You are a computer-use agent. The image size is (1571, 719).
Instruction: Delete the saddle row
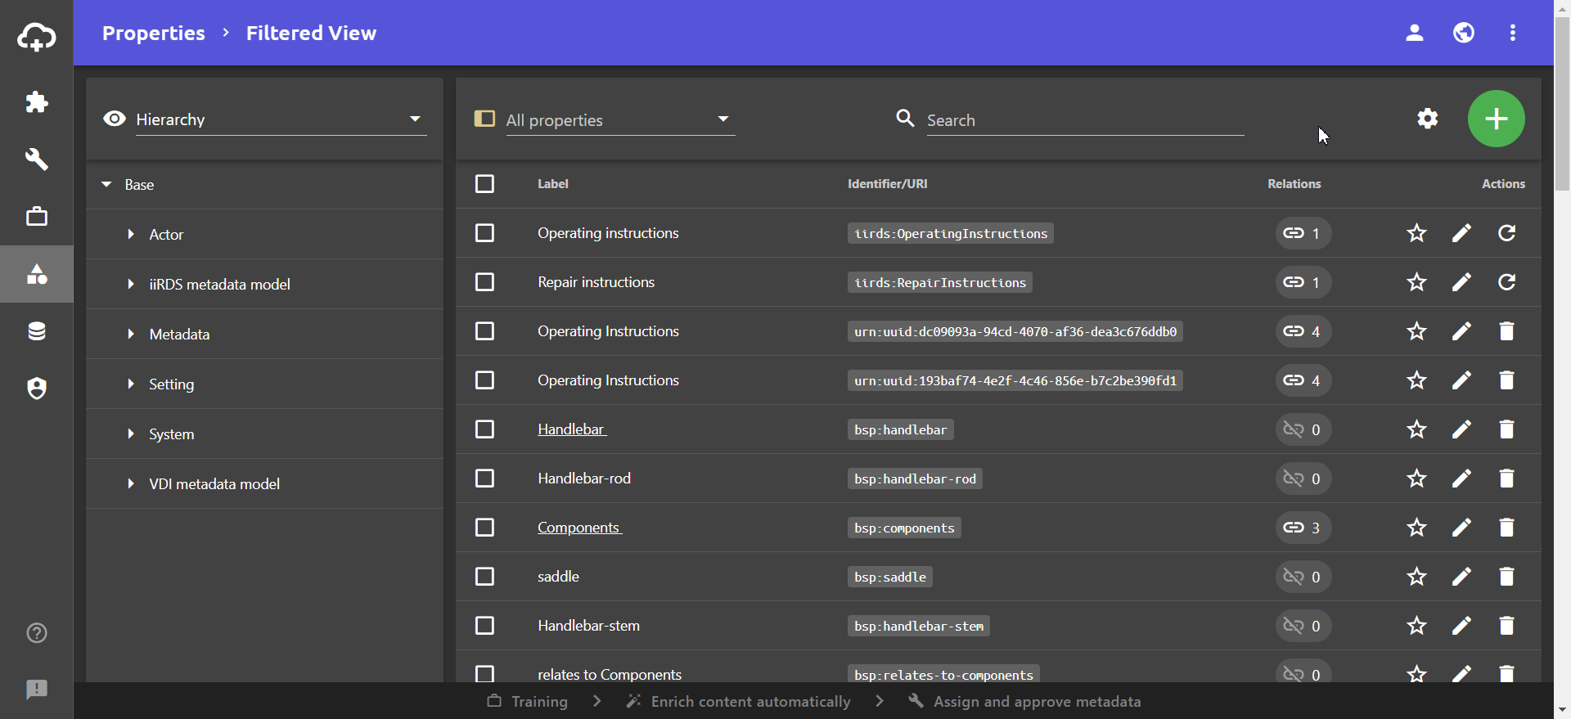pyautogui.click(x=1506, y=577)
